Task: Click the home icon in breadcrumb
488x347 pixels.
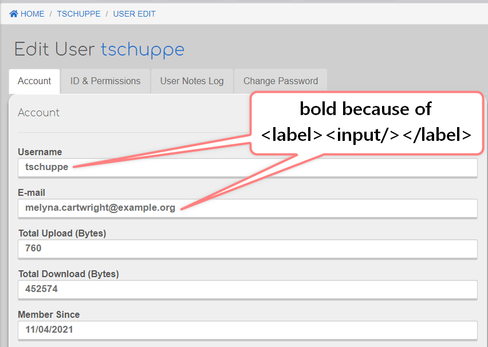Action: 14,14
